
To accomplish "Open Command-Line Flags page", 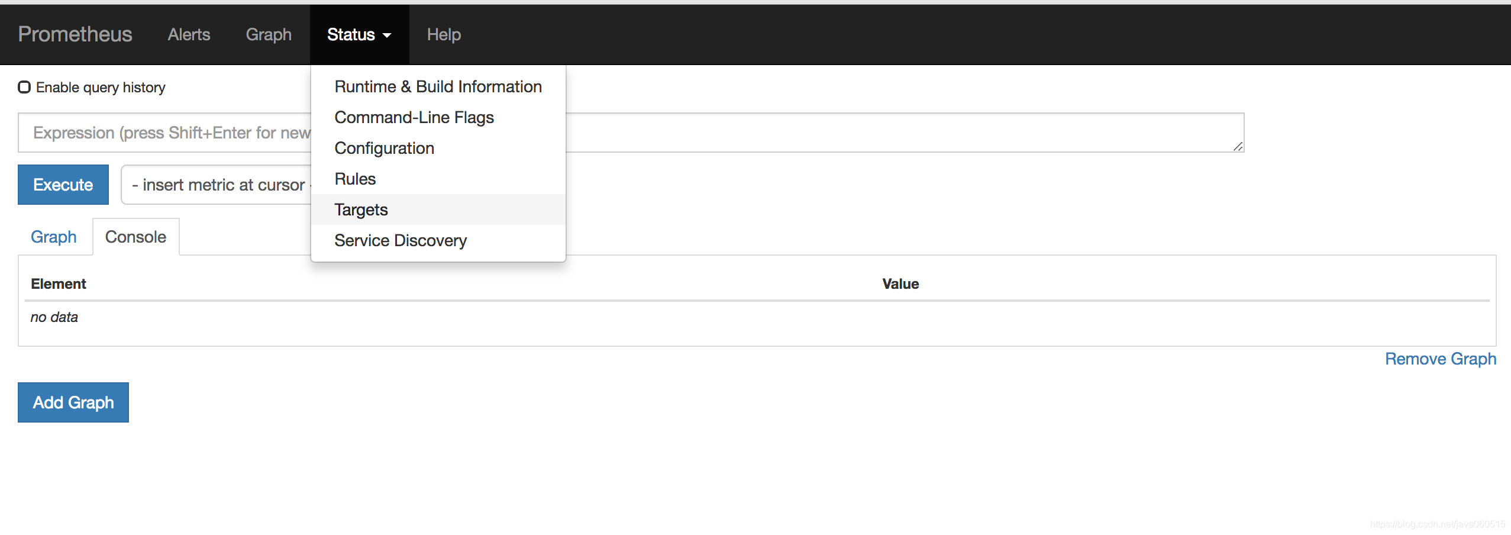I will 438,117.
